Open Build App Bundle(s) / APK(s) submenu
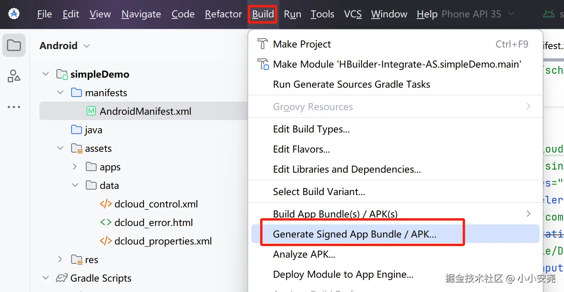The height and width of the screenshot is (292, 564). tap(335, 214)
